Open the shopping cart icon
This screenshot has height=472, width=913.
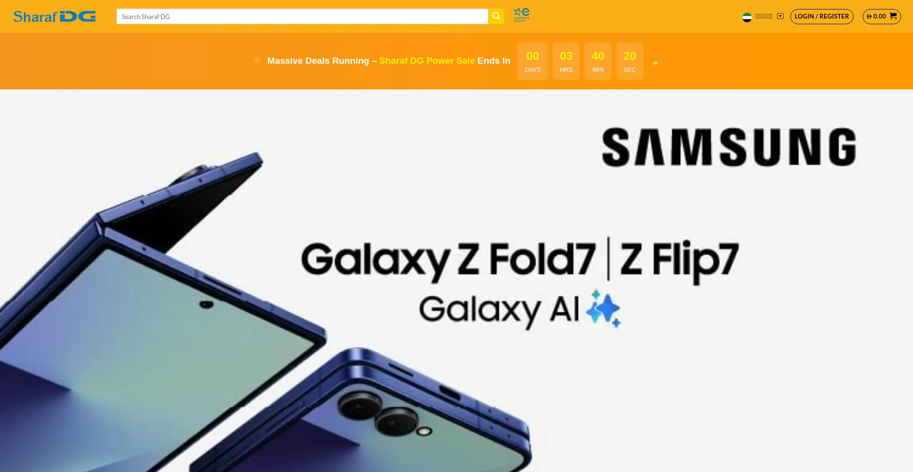[893, 16]
